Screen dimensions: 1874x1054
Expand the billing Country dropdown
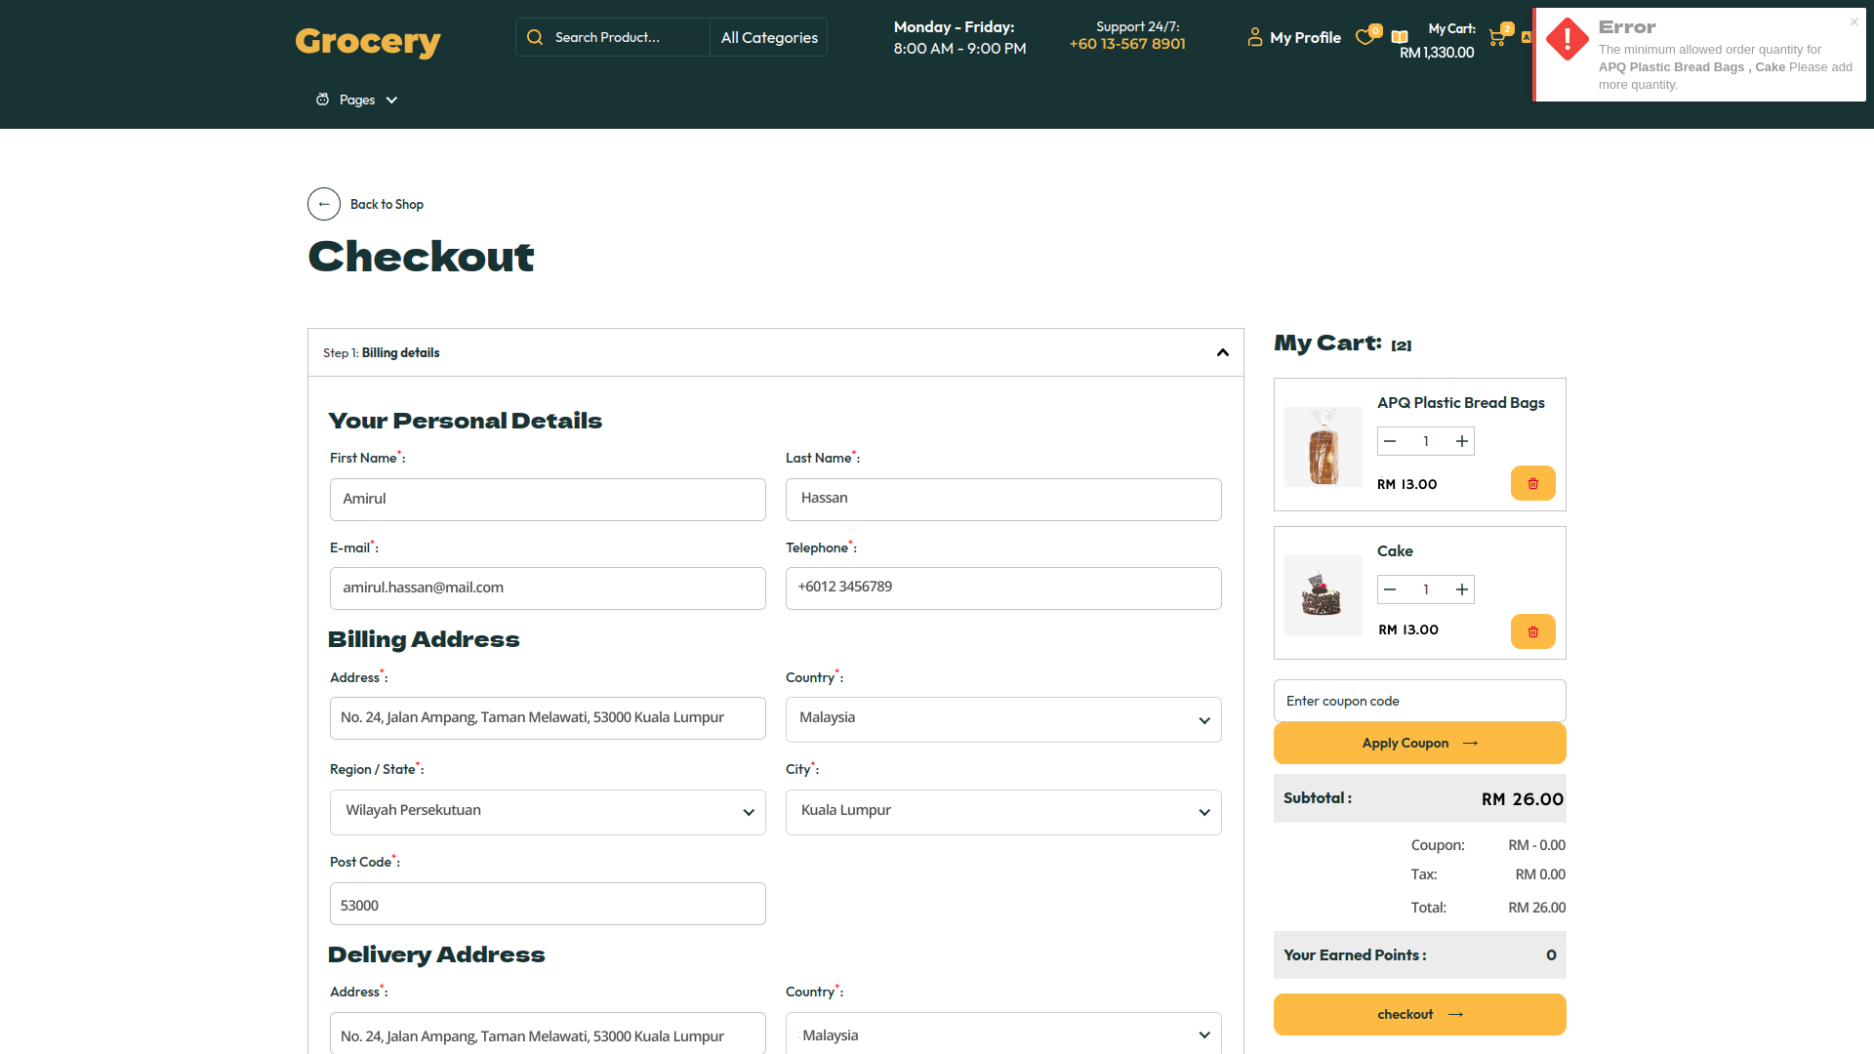[1002, 719]
